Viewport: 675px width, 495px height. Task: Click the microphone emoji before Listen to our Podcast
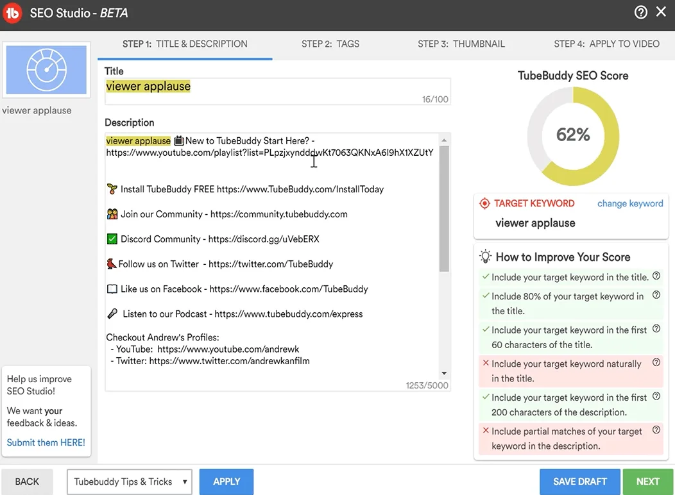coord(112,314)
